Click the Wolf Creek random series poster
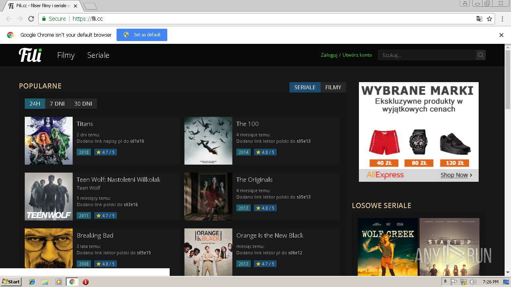This screenshot has height=287, width=511. pyautogui.click(x=388, y=247)
